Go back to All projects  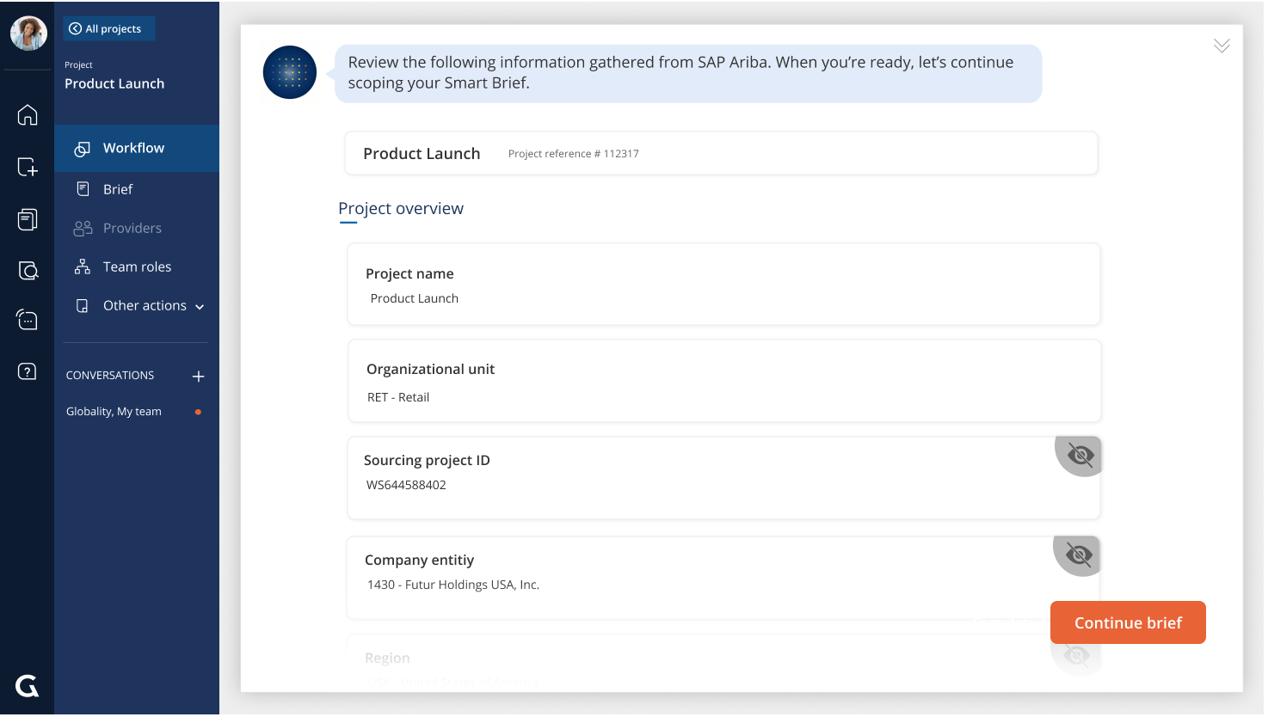[108, 28]
